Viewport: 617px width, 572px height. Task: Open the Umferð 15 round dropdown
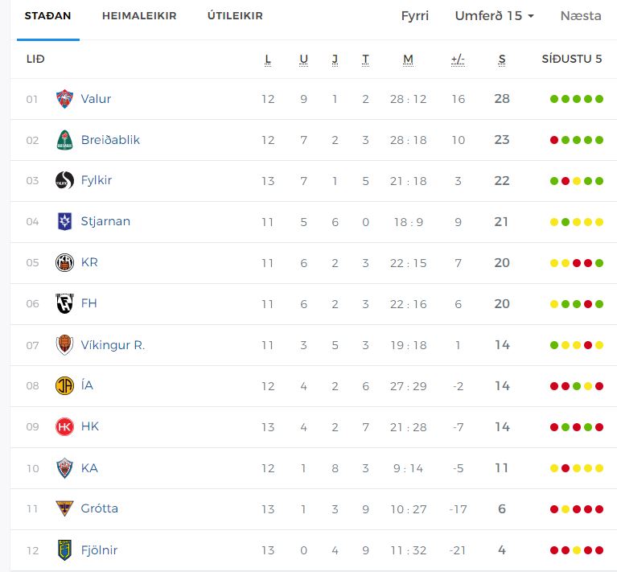tap(494, 16)
